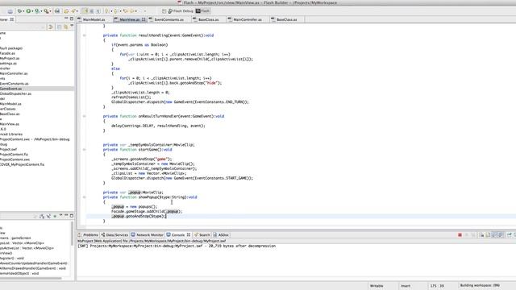Click the Outline panel vertical scrollbar
The height and width of the screenshot is (290, 516).
click(x=72, y=234)
